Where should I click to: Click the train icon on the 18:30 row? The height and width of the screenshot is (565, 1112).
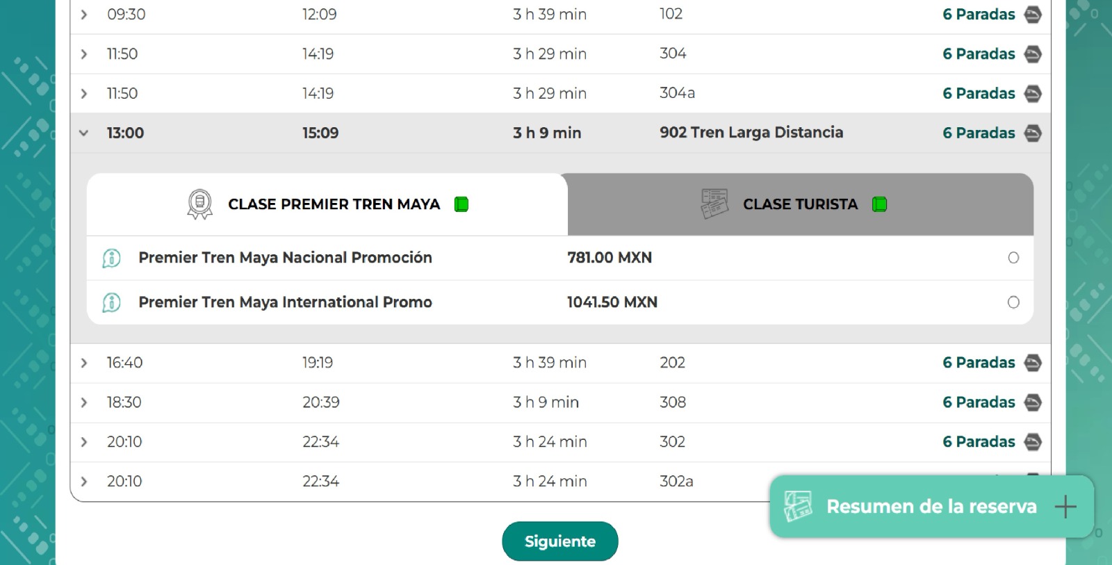pyautogui.click(x=1033, y=402)
